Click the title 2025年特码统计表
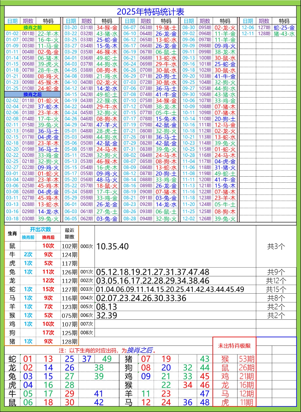Viewport: 301px width, 412px height. click(x=150, y=12)
